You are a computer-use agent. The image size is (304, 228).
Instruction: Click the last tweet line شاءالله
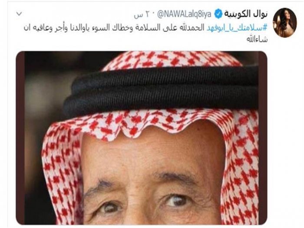(x=257, y=40)
